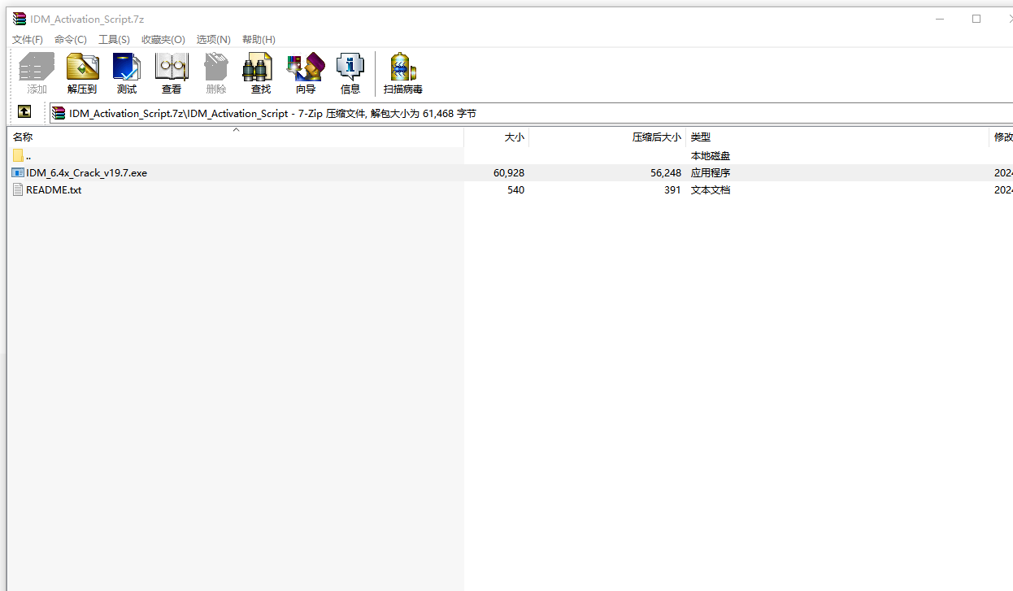This screenshot has width=1013, height=591.
Task: Select the IDM_6.4x_Crack_v19.7.exe file icon
Action: coord(19,172)
